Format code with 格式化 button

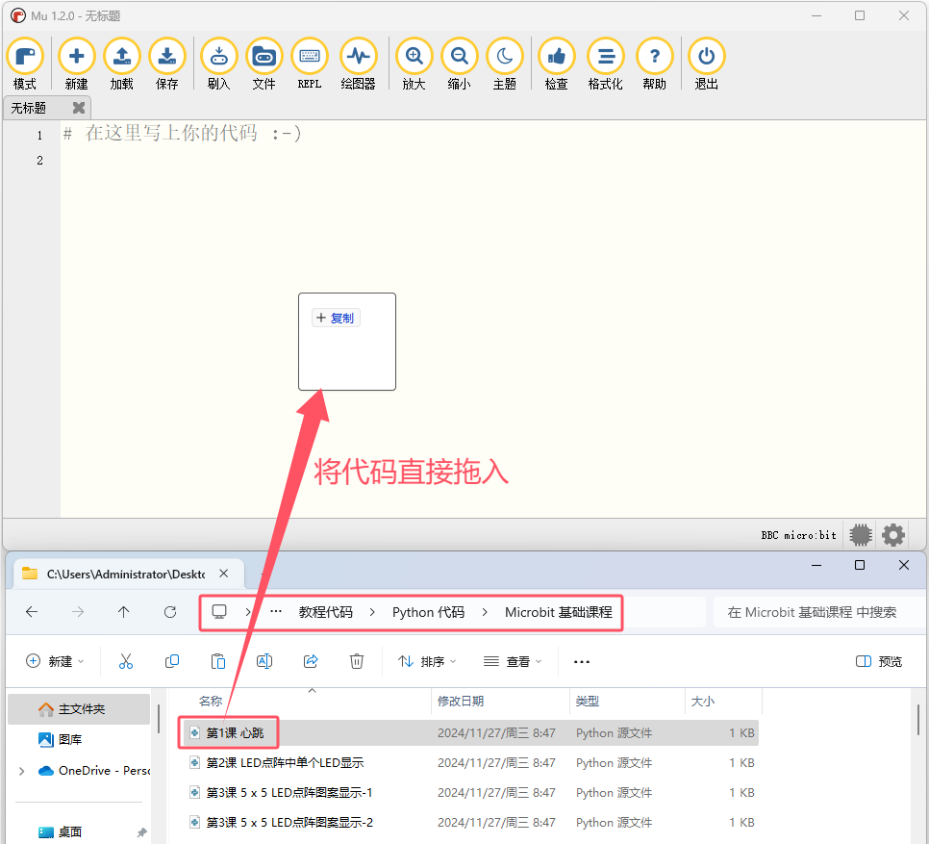(x=605, y=64)
